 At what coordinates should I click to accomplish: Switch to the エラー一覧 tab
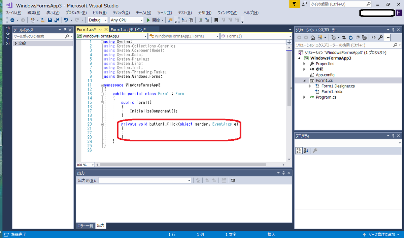(x=86, y=226)
